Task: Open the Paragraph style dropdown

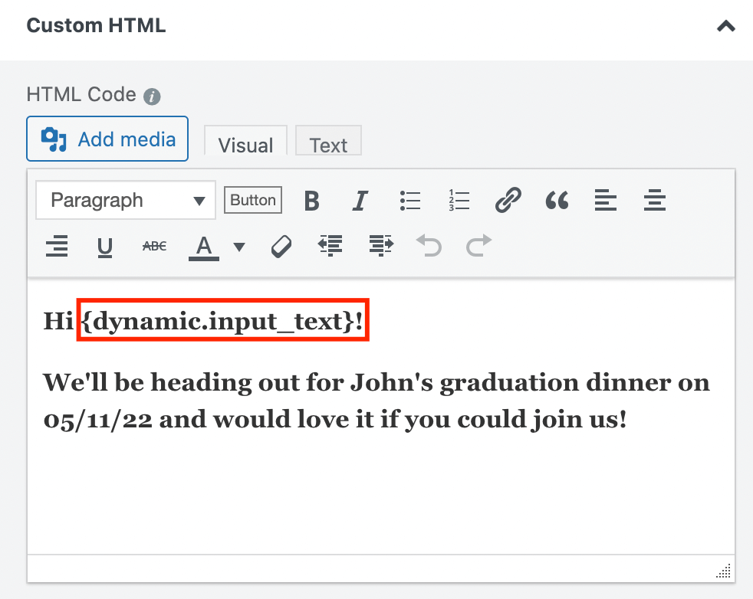Action: 125,200
